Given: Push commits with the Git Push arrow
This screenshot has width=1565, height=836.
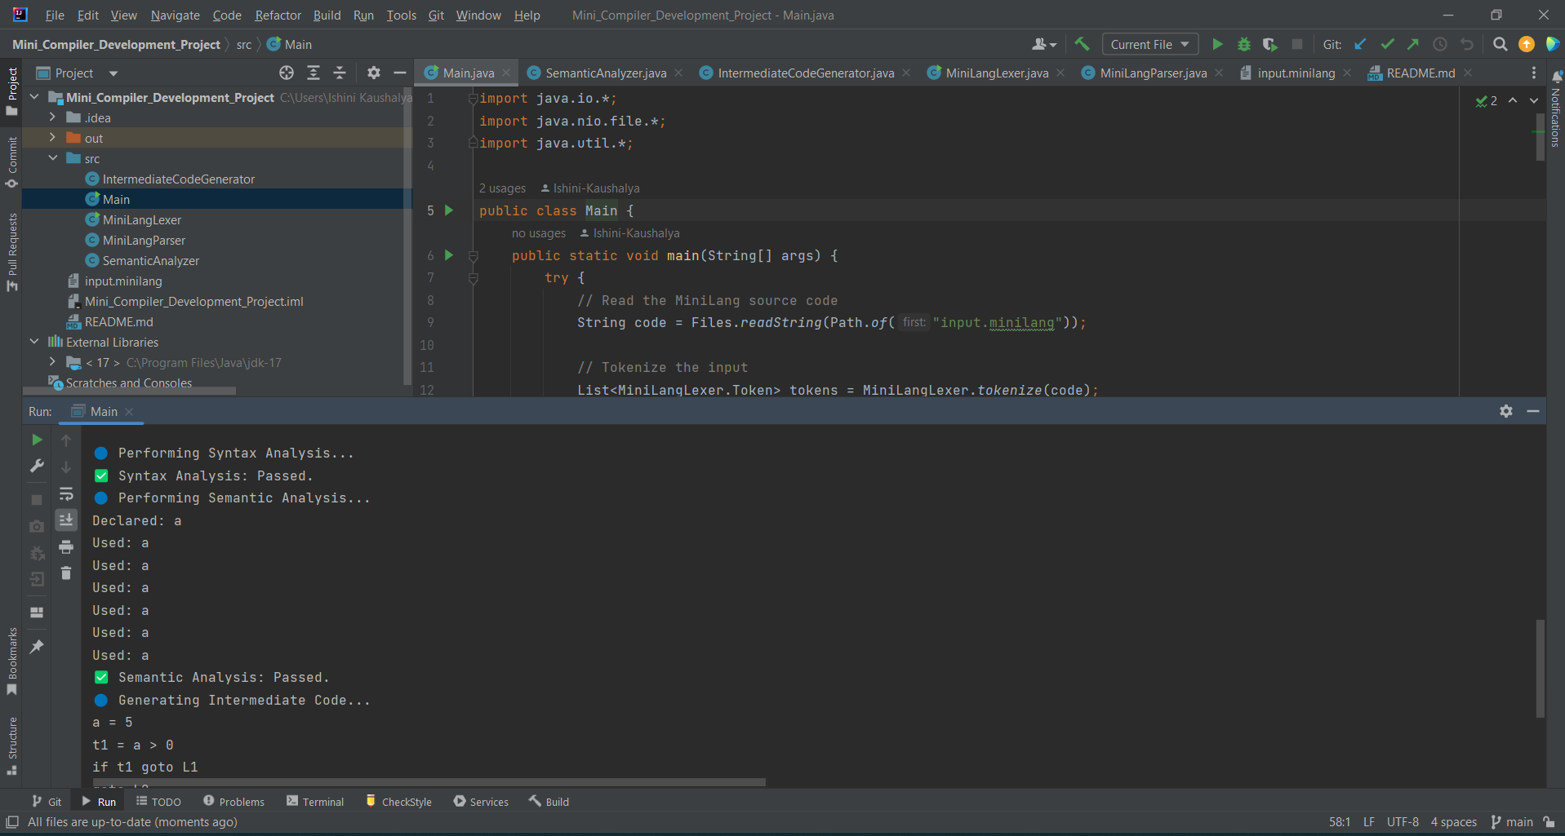Looking at the screenshot, I should (1413, 44).
